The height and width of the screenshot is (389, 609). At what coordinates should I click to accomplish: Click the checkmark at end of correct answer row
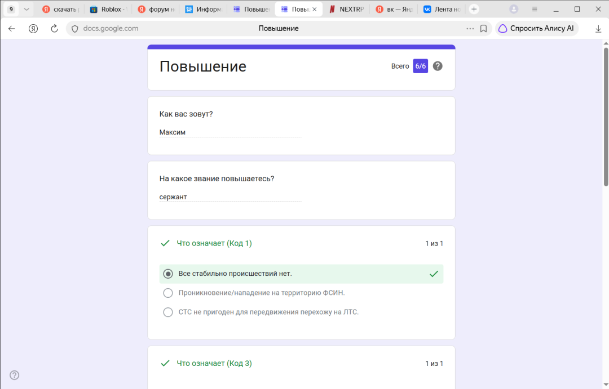[x=434, y=274]
